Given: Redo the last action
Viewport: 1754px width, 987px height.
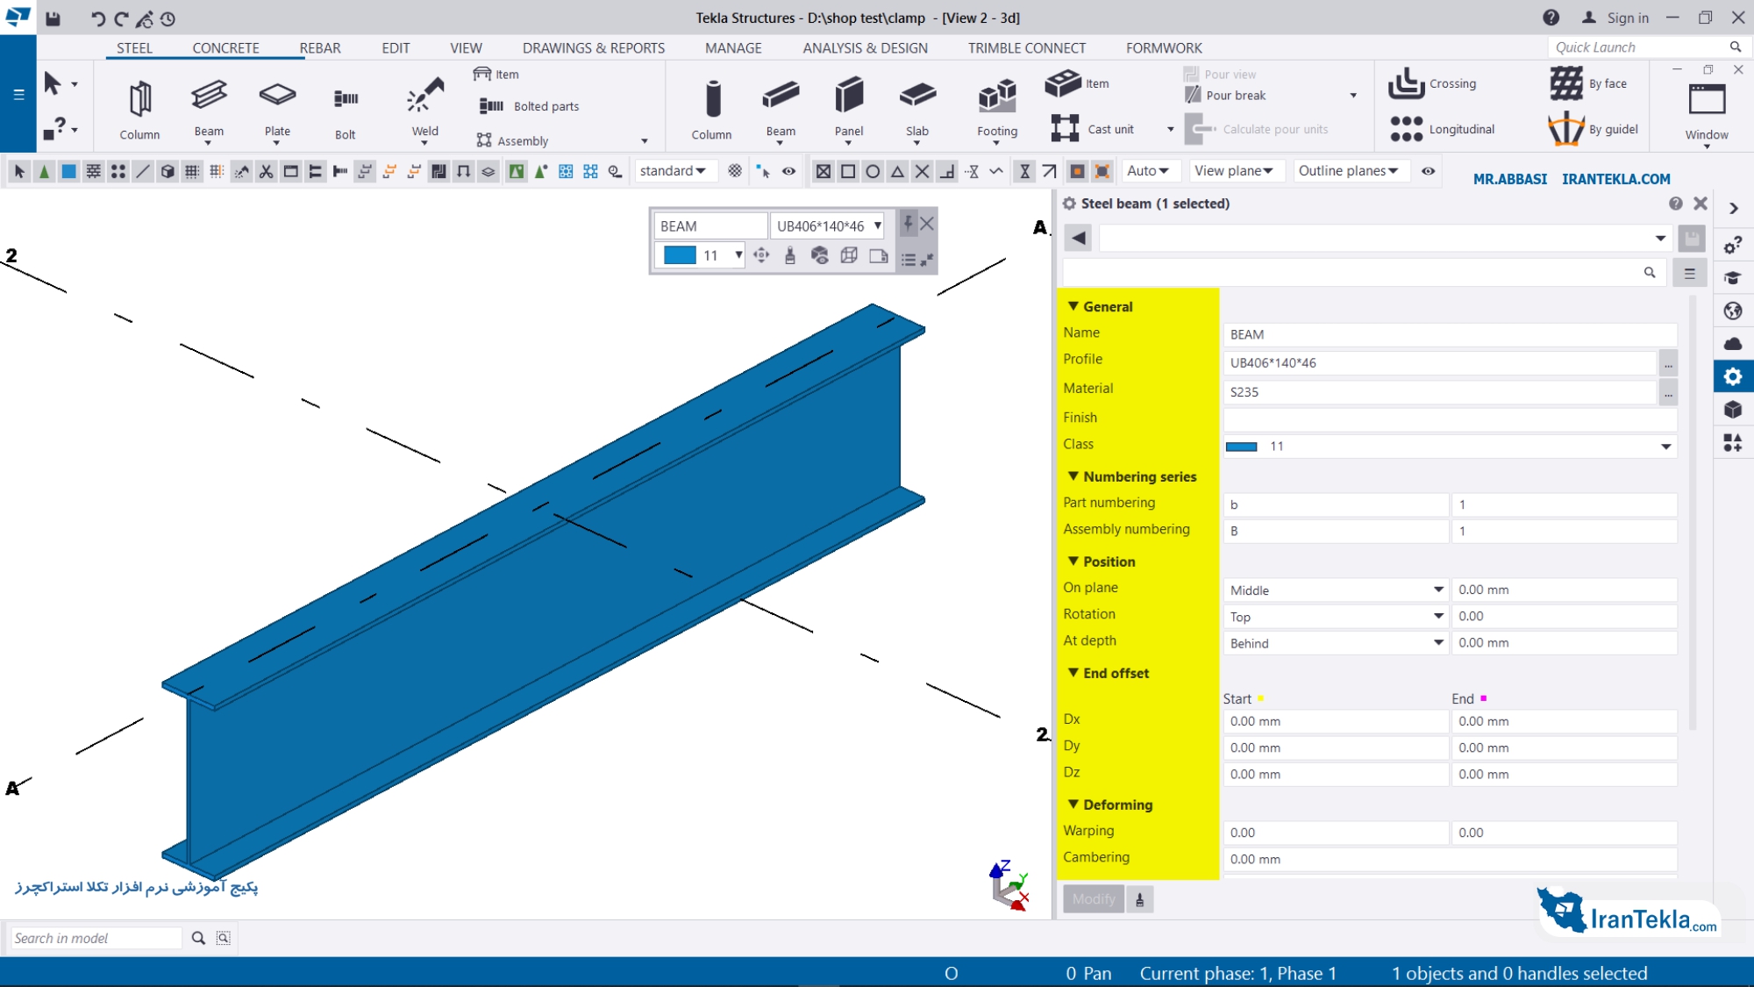Looking at the screenshot, I should coord(120,18).
